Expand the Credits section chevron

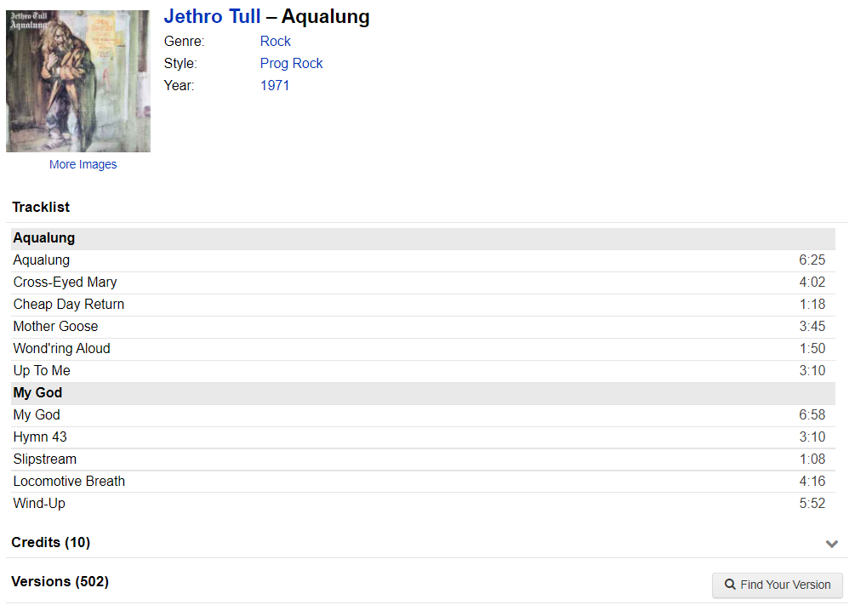click(x=831, y=544)
